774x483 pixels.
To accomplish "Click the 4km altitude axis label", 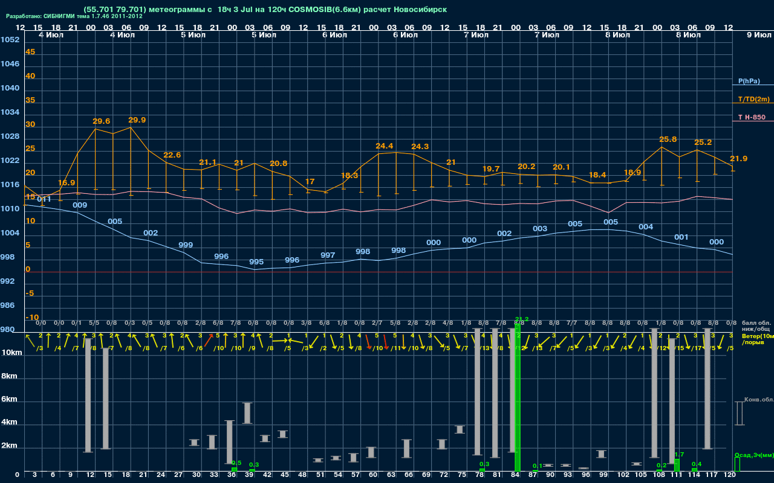I will click(10, 423).
